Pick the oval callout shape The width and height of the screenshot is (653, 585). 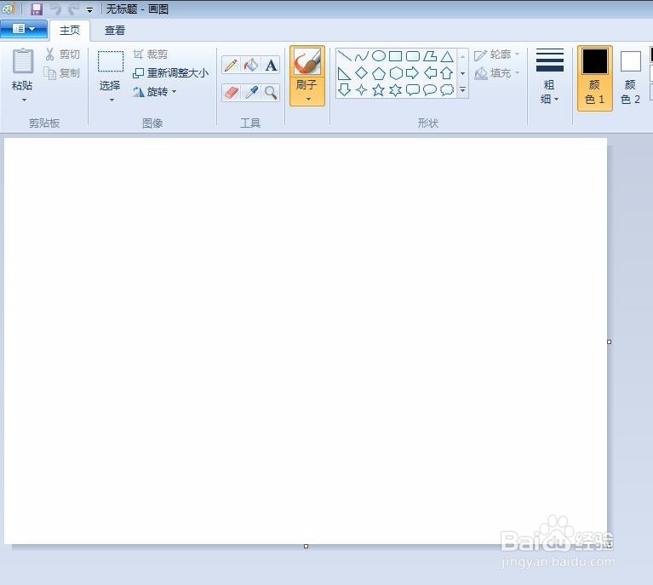[430, 89]
